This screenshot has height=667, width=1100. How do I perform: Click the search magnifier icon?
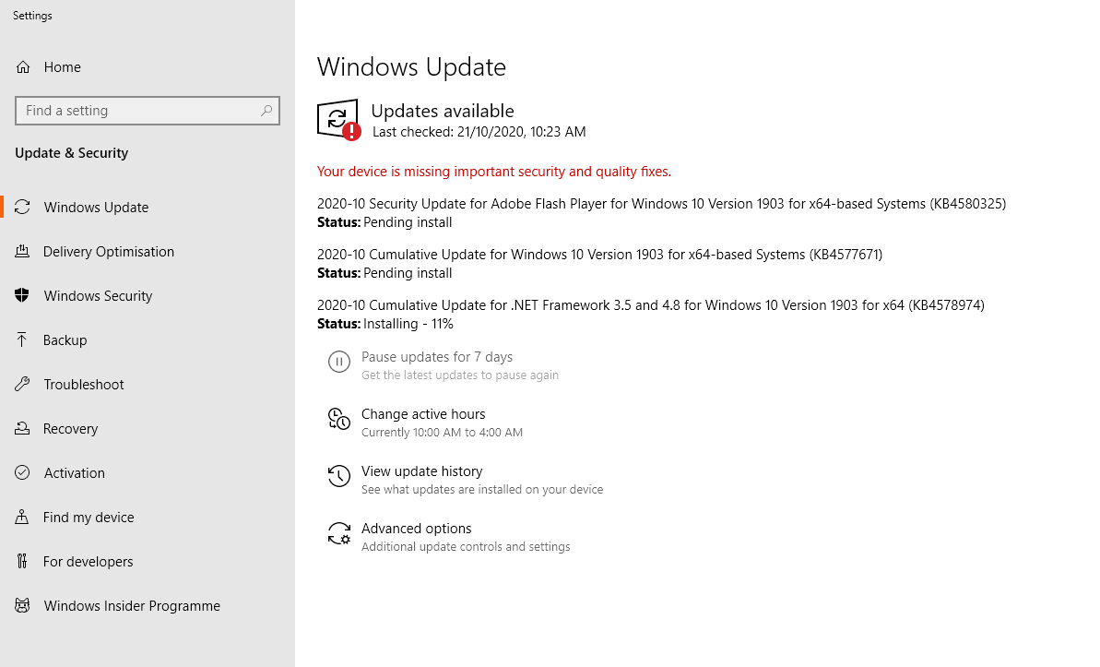[266, 110]
